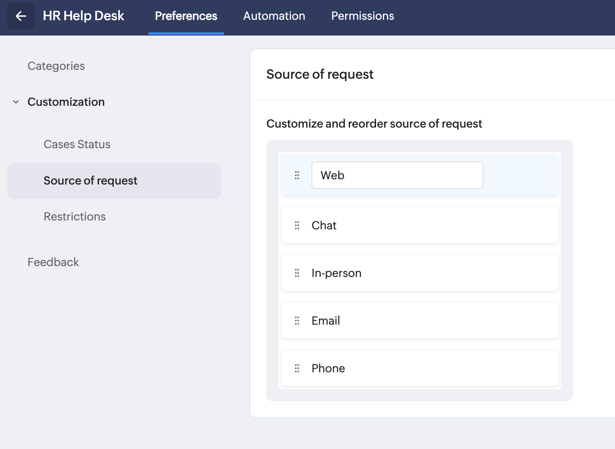Open Feedback in the sidebar
This screenshot has height=449, width=615.
(53, 262)
